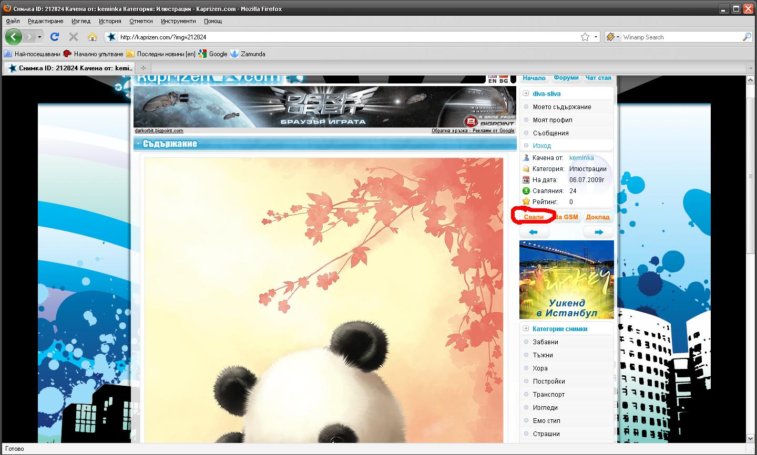Open the Файл menu
Viewport: 757px width, 455px height.
click(x=13, y=21)
